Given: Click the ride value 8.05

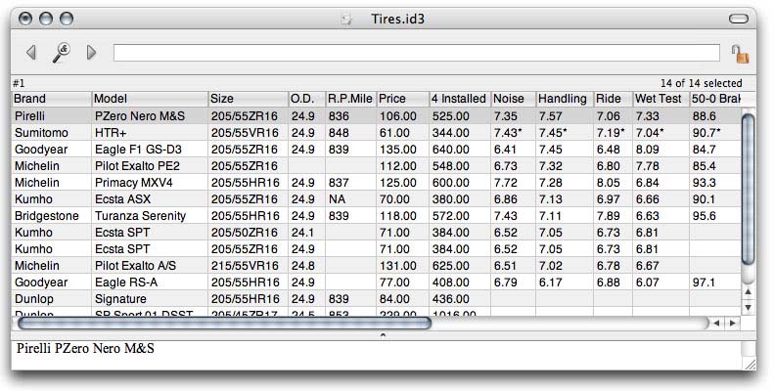Looking at the screenshot, I should coord(614,183).
